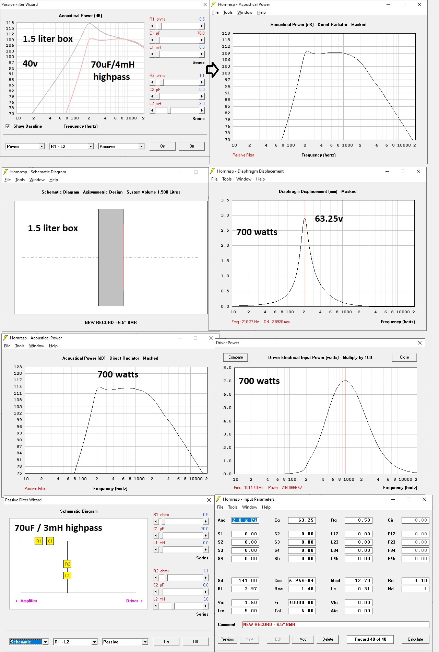This screenshot has width=439, height=652.
Task: Click right arrow of L2 mH slider, top wizard
Action: [202, 110]
